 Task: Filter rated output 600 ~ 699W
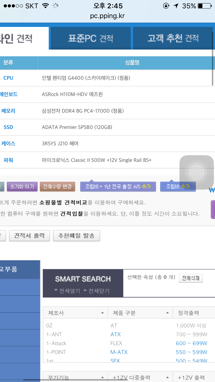(191, 343)
